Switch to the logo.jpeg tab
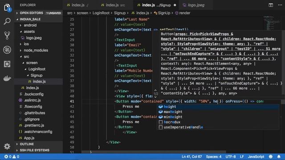Image resolution: width=285 pixels, height=160 pixels. 195,5
